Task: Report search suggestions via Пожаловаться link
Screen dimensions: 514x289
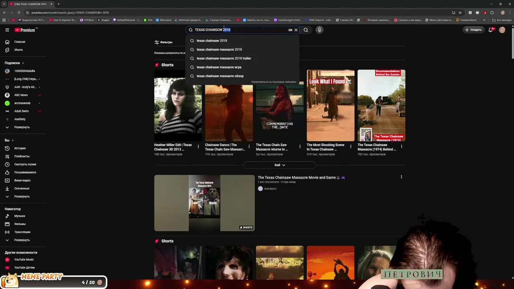Action: [x=273, y=82]
